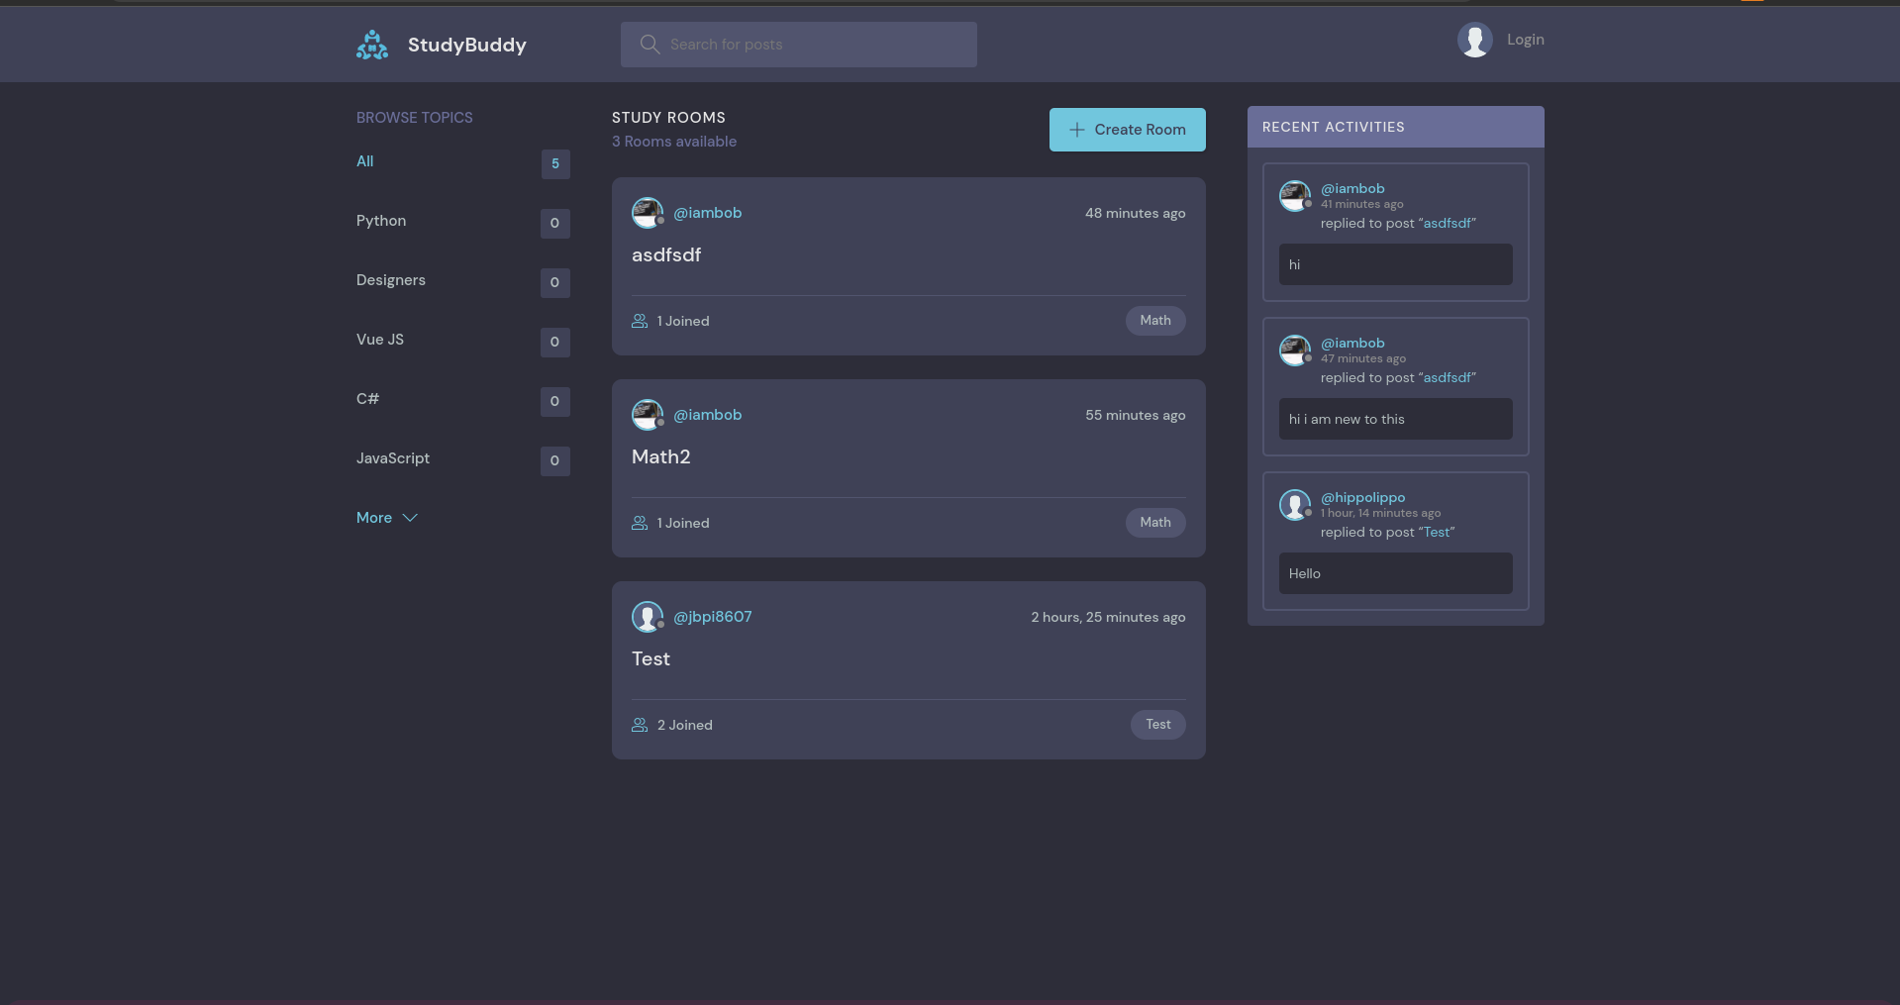Click @iambob avatar in 47 minutes activity
1900x1005 pixels.
tap(1295, 351)
